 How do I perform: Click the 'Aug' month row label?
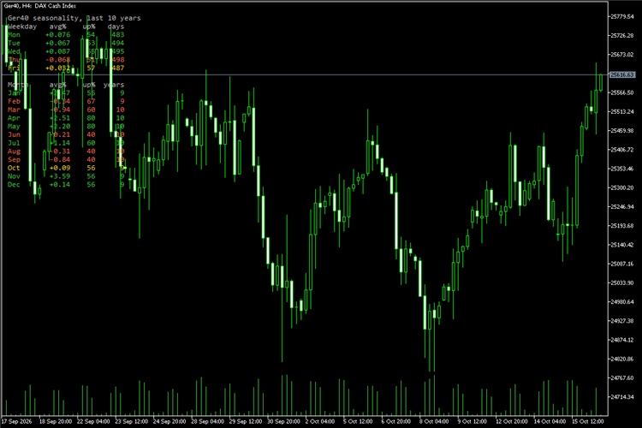click(x=14, y=152)
